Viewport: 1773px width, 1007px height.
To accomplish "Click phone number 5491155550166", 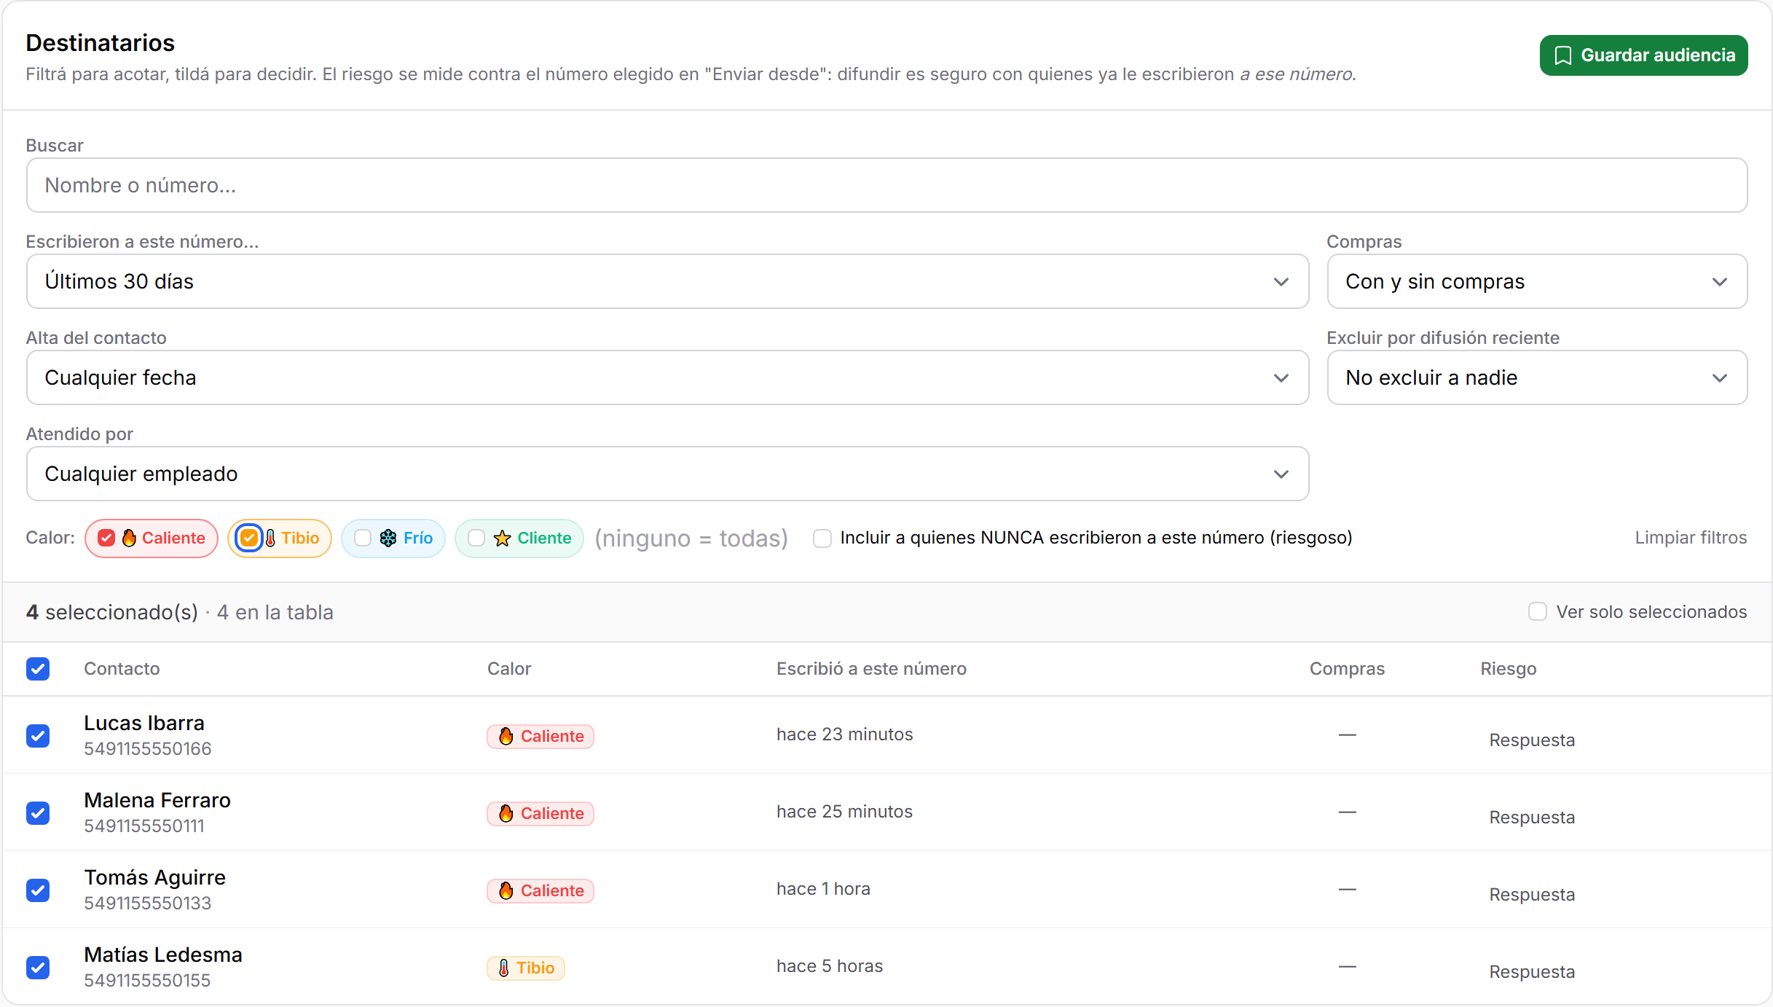I will [x=147, y=749].
